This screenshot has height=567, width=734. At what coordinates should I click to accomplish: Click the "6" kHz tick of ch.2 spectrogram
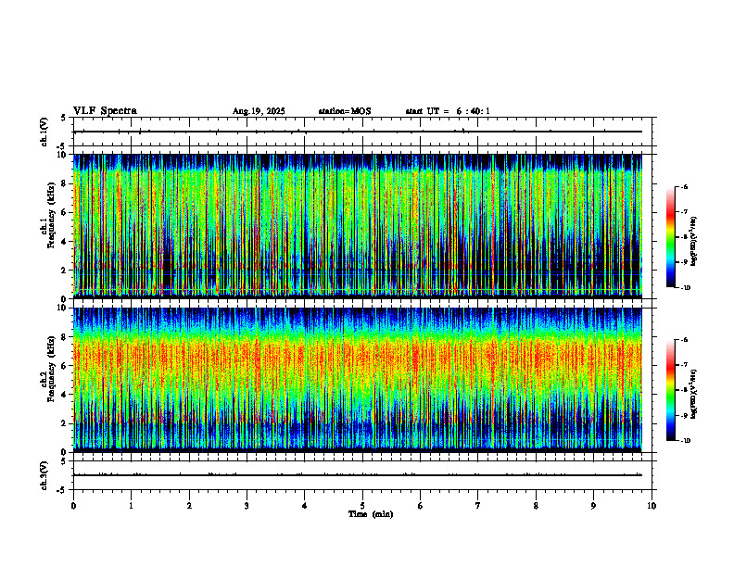coord(64,365)
